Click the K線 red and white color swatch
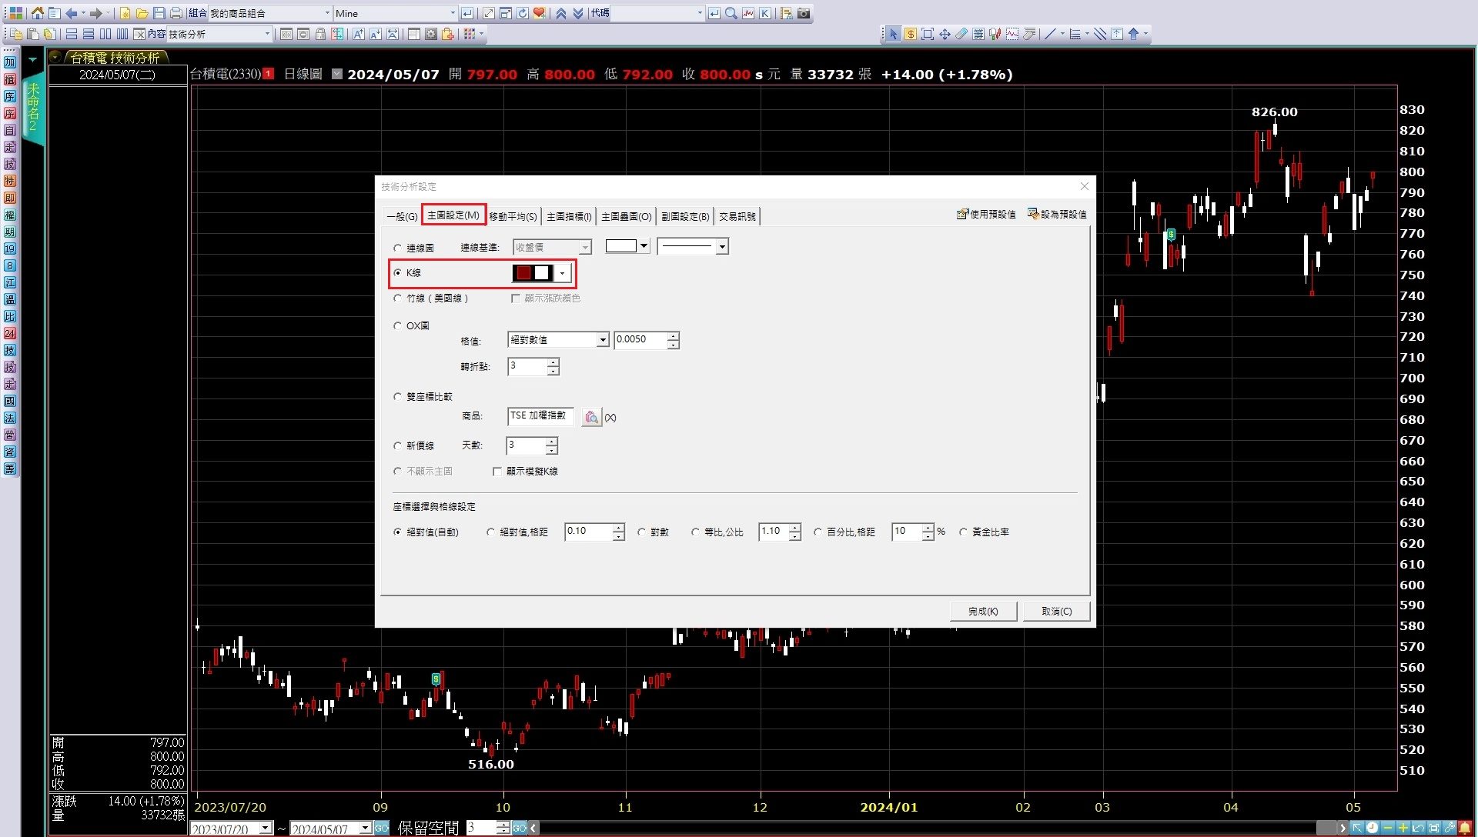Screen dimensions: 1478x837 (533, 273)
